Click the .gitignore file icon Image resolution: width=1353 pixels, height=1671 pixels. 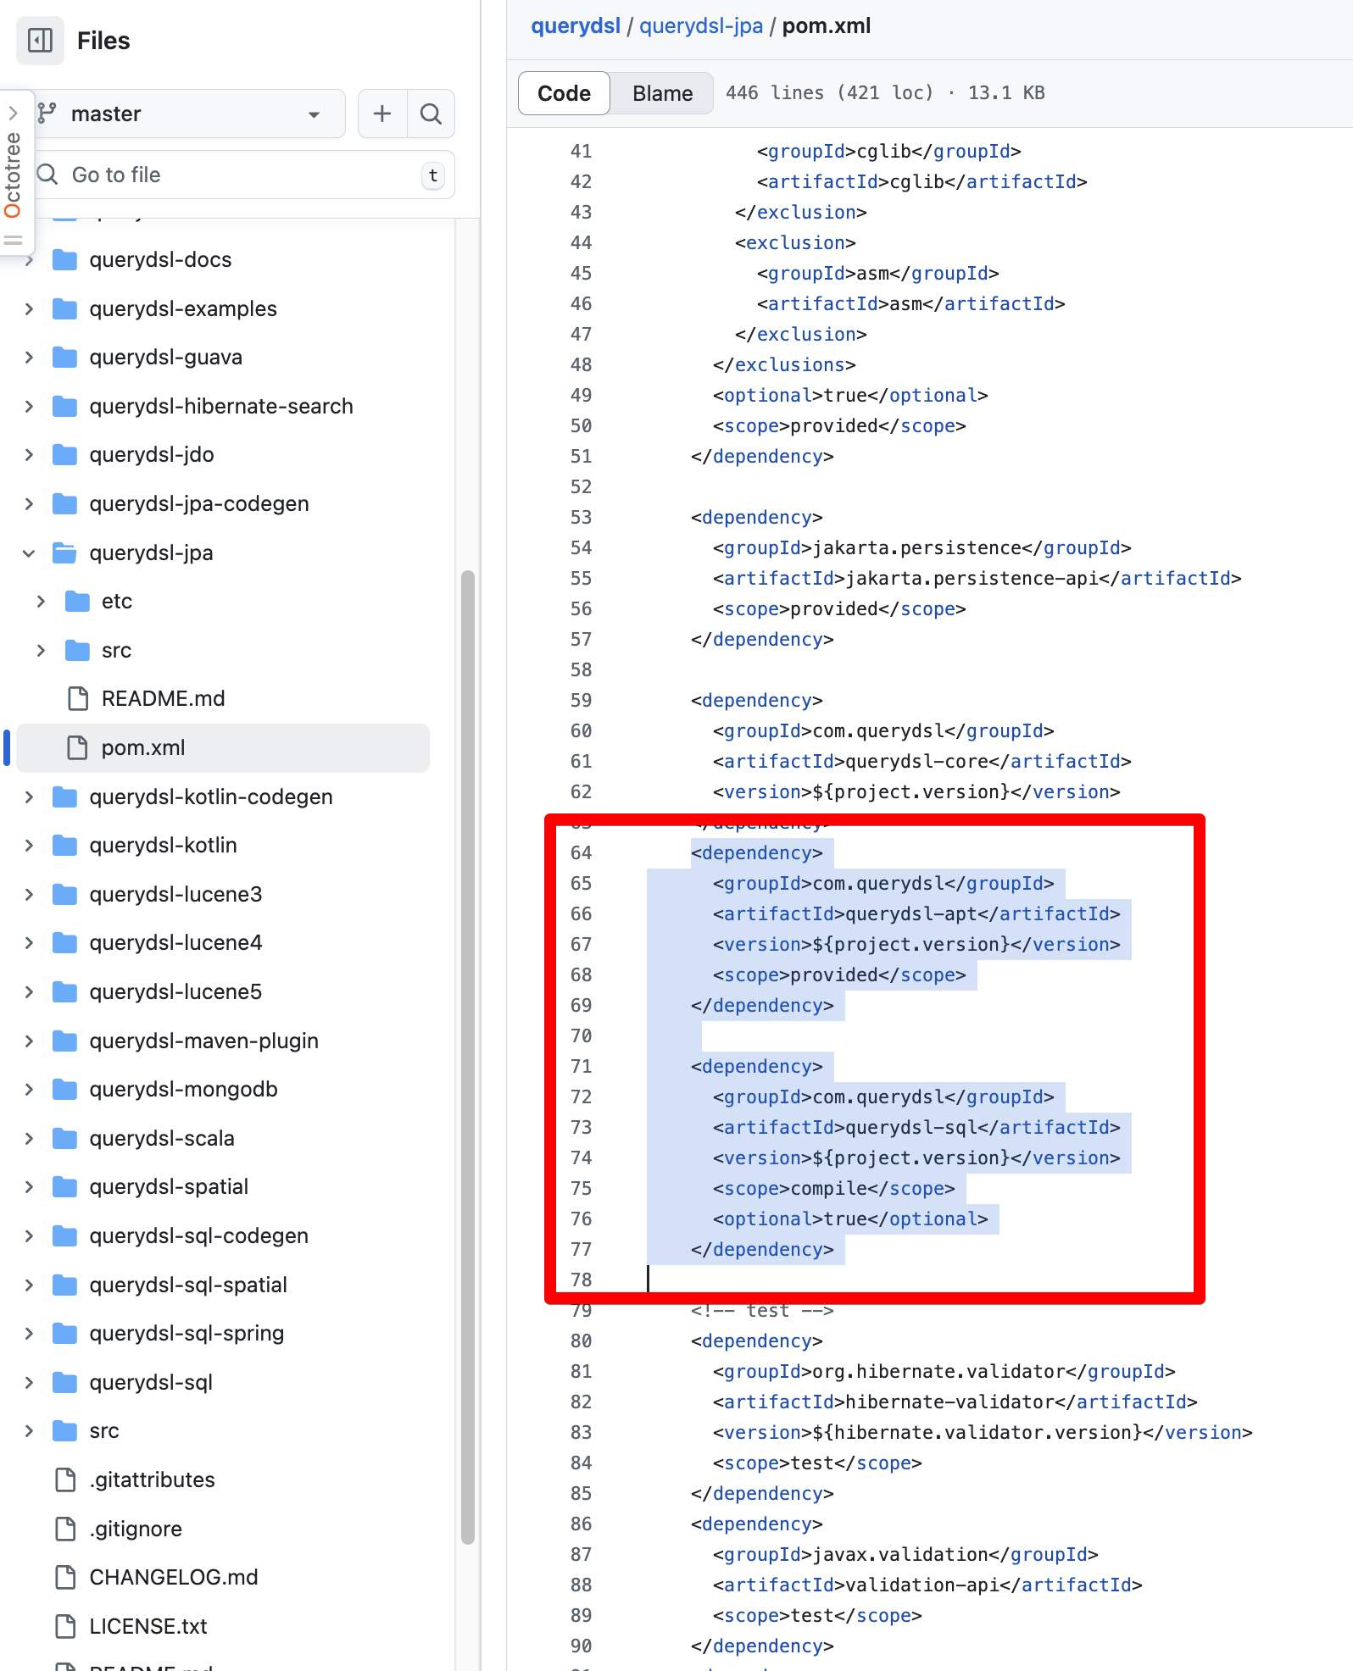click(x=64, y=1529)
